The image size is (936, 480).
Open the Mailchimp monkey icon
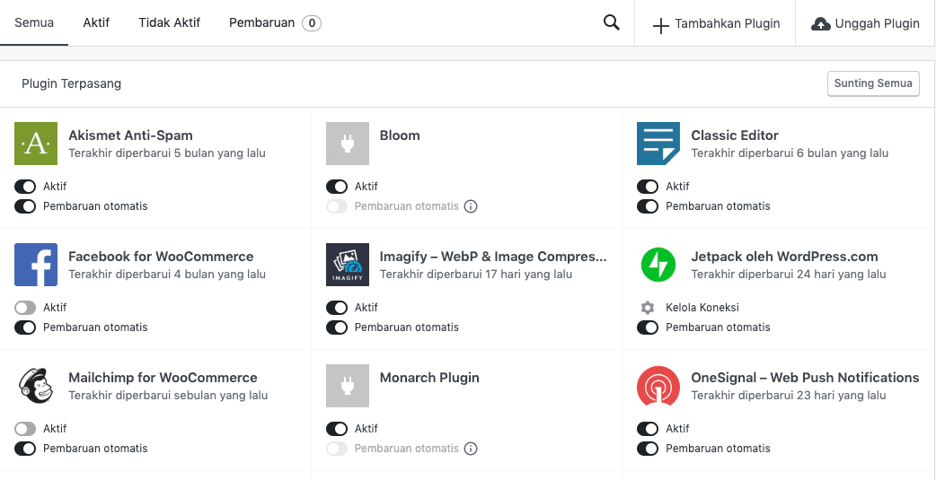pos(36,386)
